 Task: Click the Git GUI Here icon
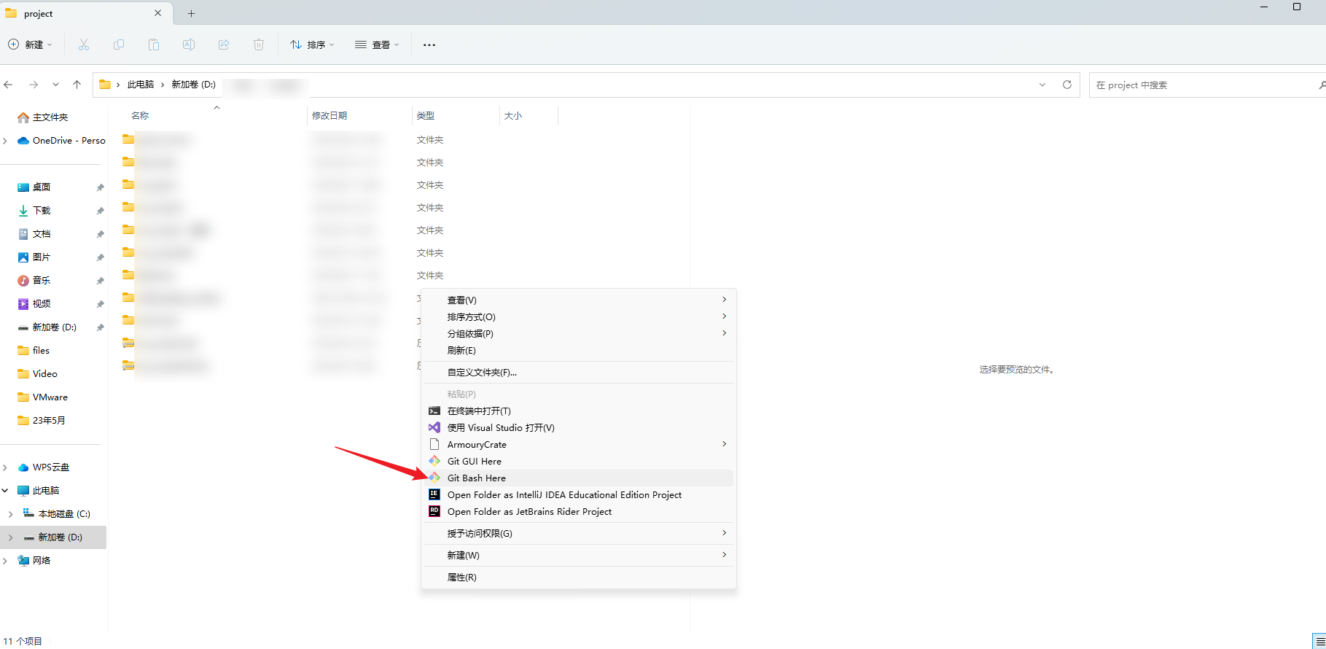click(434, 461)
